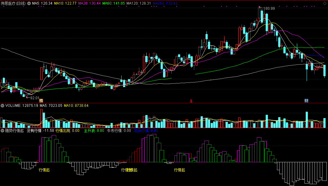Click the orange 榜 marker icon
Viewport: 328px width, 186px height.
tap(41, 101)
